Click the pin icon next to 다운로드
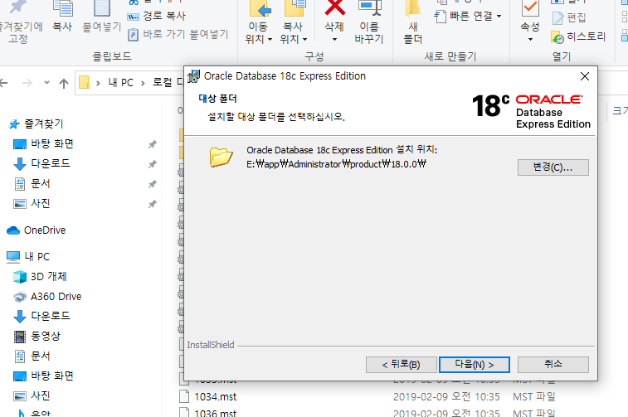The height and width of the screenshot is (417, 628). [153, 164]
